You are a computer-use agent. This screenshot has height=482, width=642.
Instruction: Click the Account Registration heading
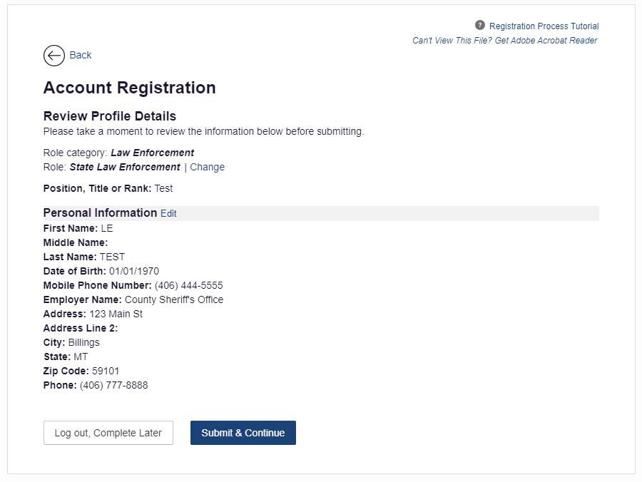(129, 88)
